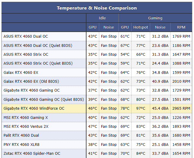The image size is (194, 158).
Task: Click the Hotspot column header
Action: [x=141, y=27]
